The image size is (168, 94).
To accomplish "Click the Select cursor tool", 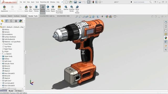I will click(x=89, y=2).
